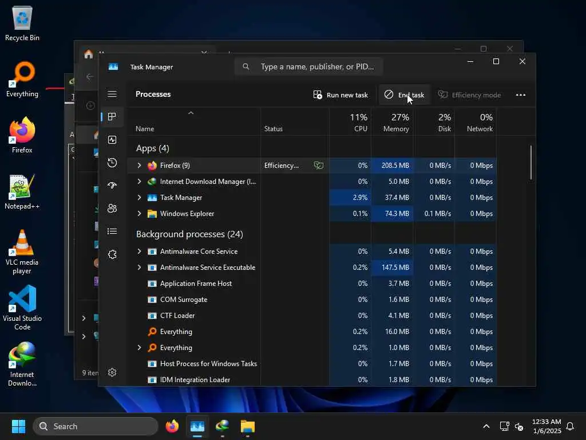Click the Efficiency mode button

tap(469, 95)
